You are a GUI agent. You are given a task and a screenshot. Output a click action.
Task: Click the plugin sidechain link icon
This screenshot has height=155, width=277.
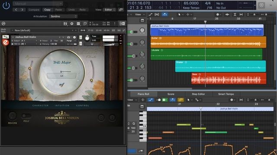pos(121,9)
